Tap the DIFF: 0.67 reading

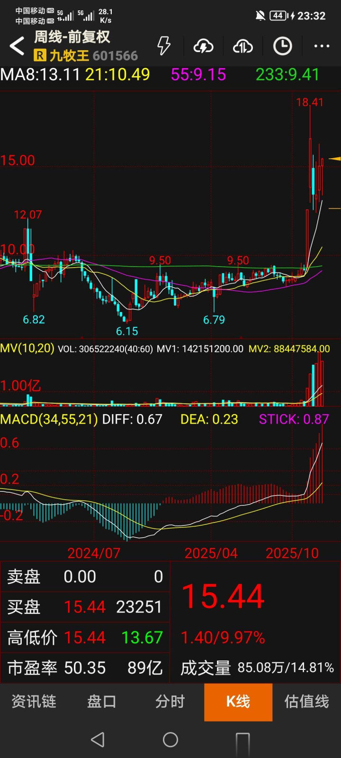click(x=132, y=419)
